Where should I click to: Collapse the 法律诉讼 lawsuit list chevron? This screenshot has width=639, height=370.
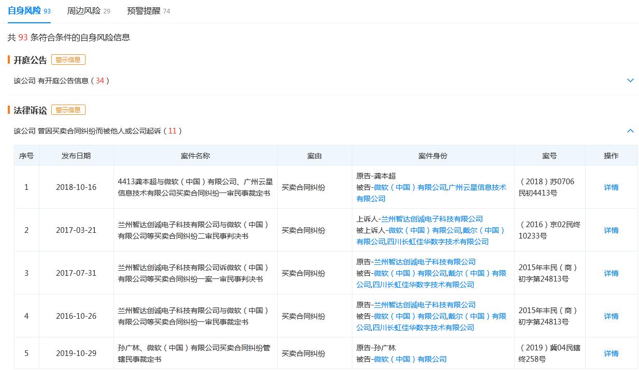[x=630, y=131]
